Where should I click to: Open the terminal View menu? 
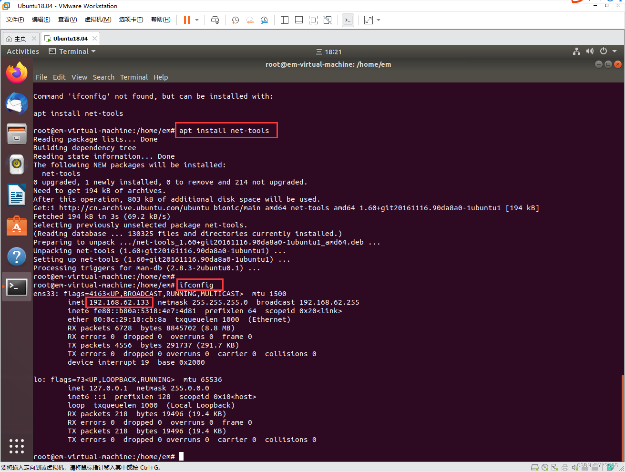click(79, 77)
